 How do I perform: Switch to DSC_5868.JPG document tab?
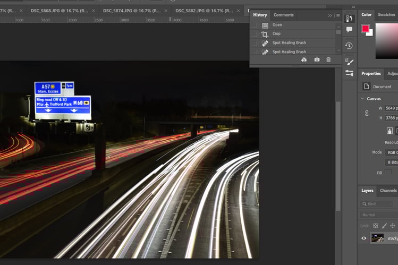click(x=60, y=11)
